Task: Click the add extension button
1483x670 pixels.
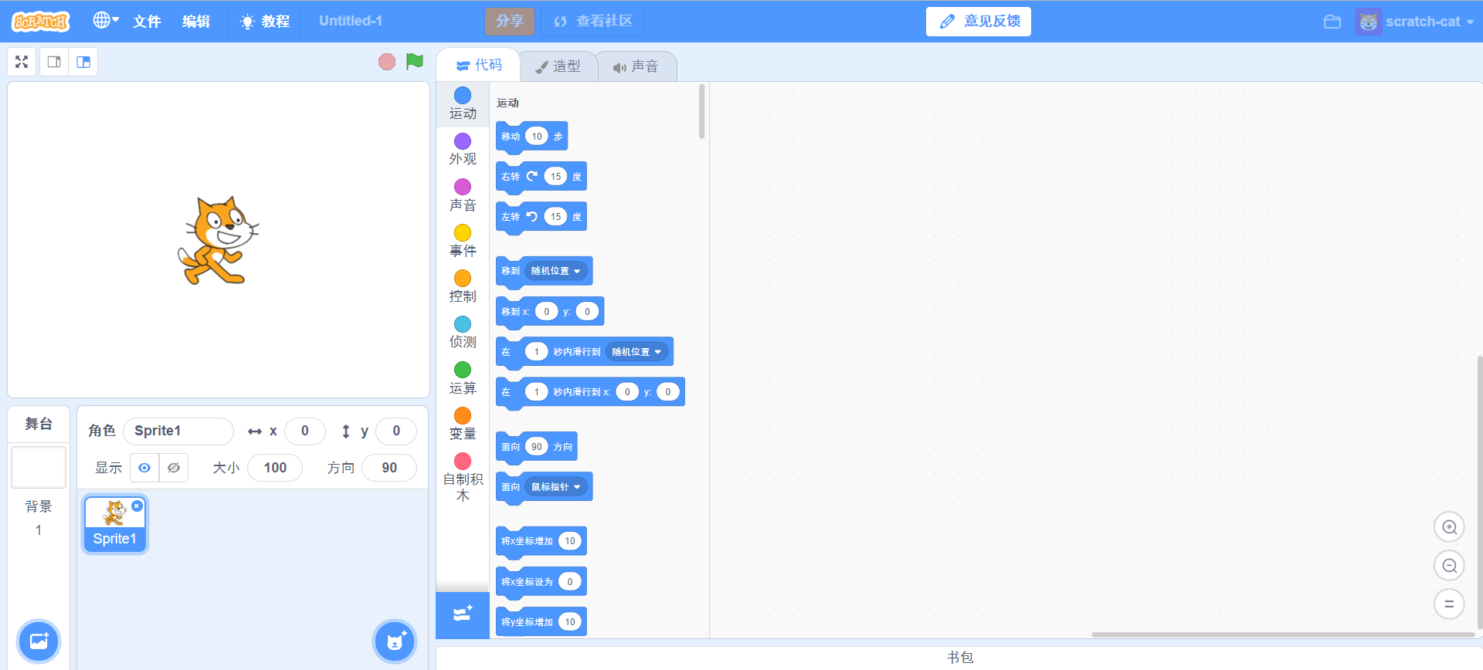Action: pos(463,614)
